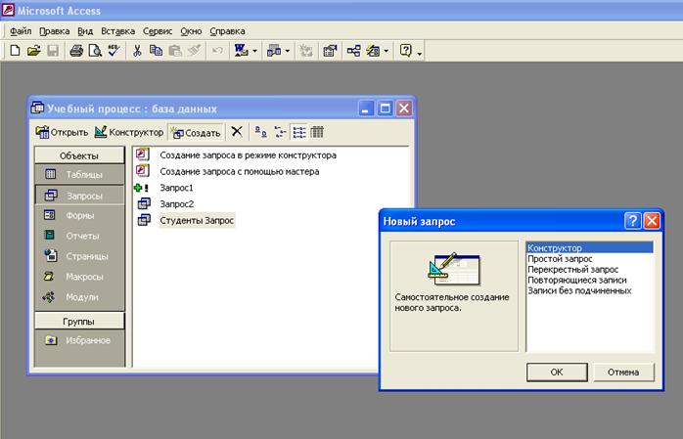This screenshot has width=683, height=439.
Task: Click the Code toolbar icon
Action: (306, 51)
